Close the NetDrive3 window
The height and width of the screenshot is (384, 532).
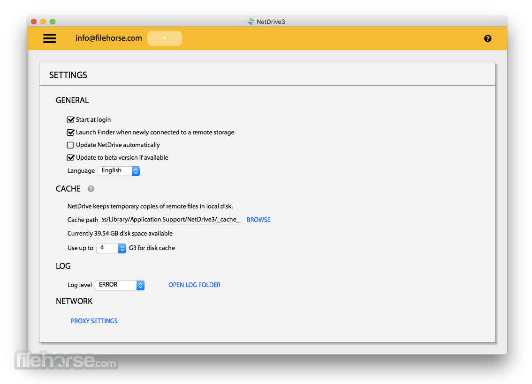(34, 22)
